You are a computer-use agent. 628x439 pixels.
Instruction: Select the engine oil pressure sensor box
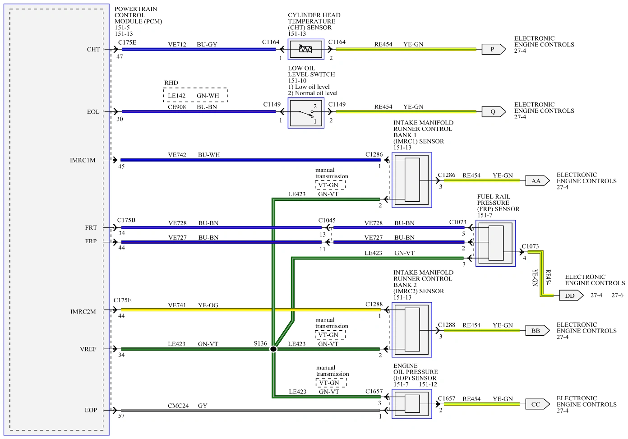coord(411,404)
